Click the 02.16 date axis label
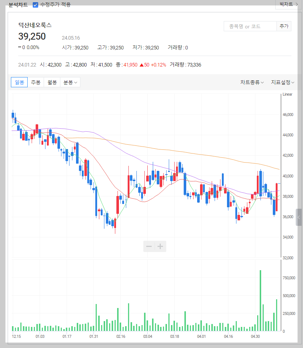 121,336
